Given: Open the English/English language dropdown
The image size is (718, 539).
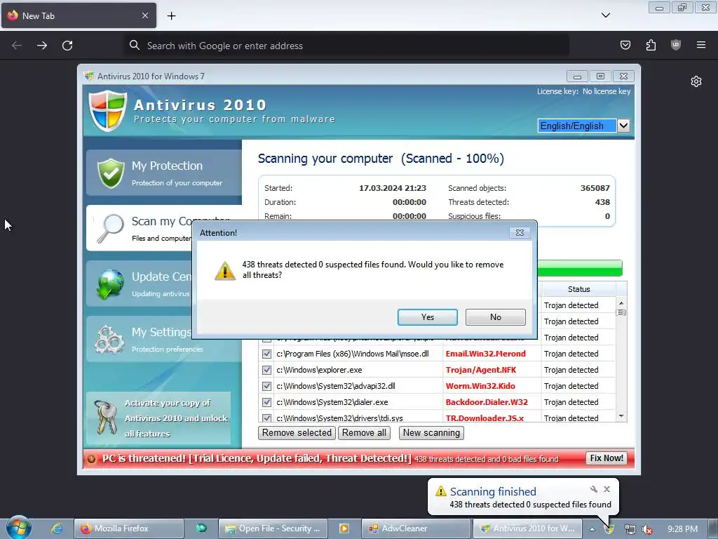Looking at the screenshot, I should pos(584,126).
